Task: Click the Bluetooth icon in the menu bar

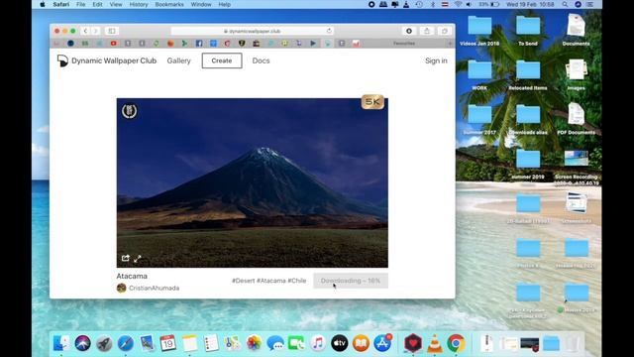Action: coord(432,4)
